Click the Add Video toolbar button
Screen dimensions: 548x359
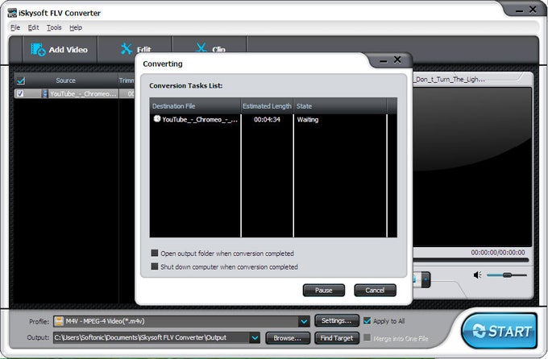click(59, 50)
